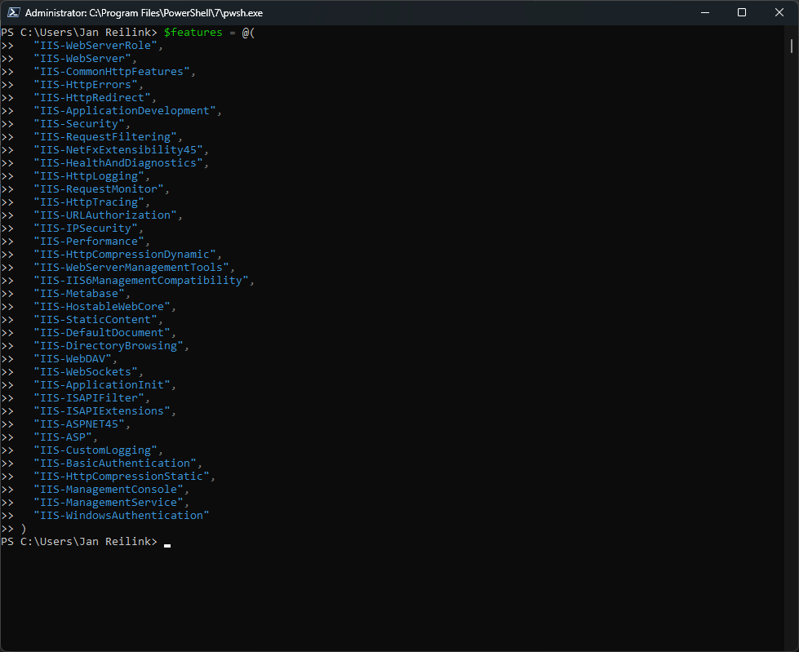799x652 pixels.
Task: Click the "IIS-HttpErrors" string
Action: tap(86, 85)
